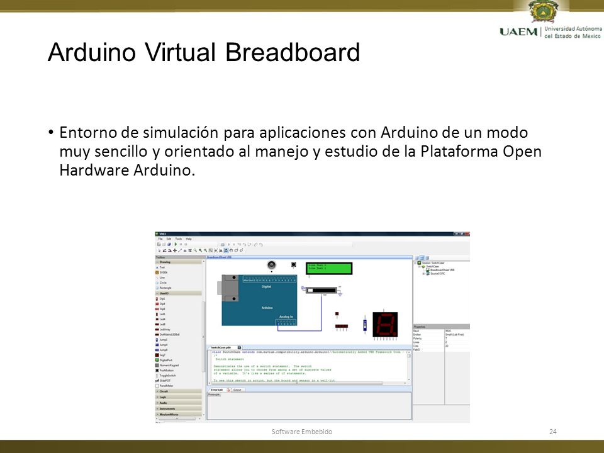Expand the MuviumMicros toolbox group
This screenshot has height=453, width=604.
(x=179, y=414)
